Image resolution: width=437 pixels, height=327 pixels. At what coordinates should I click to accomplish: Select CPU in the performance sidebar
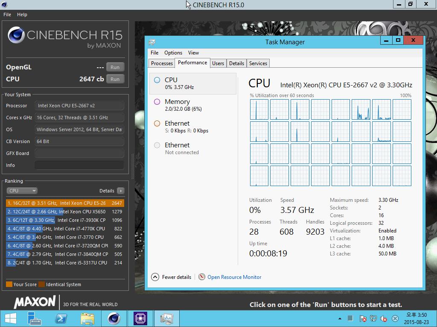[193, 83]
